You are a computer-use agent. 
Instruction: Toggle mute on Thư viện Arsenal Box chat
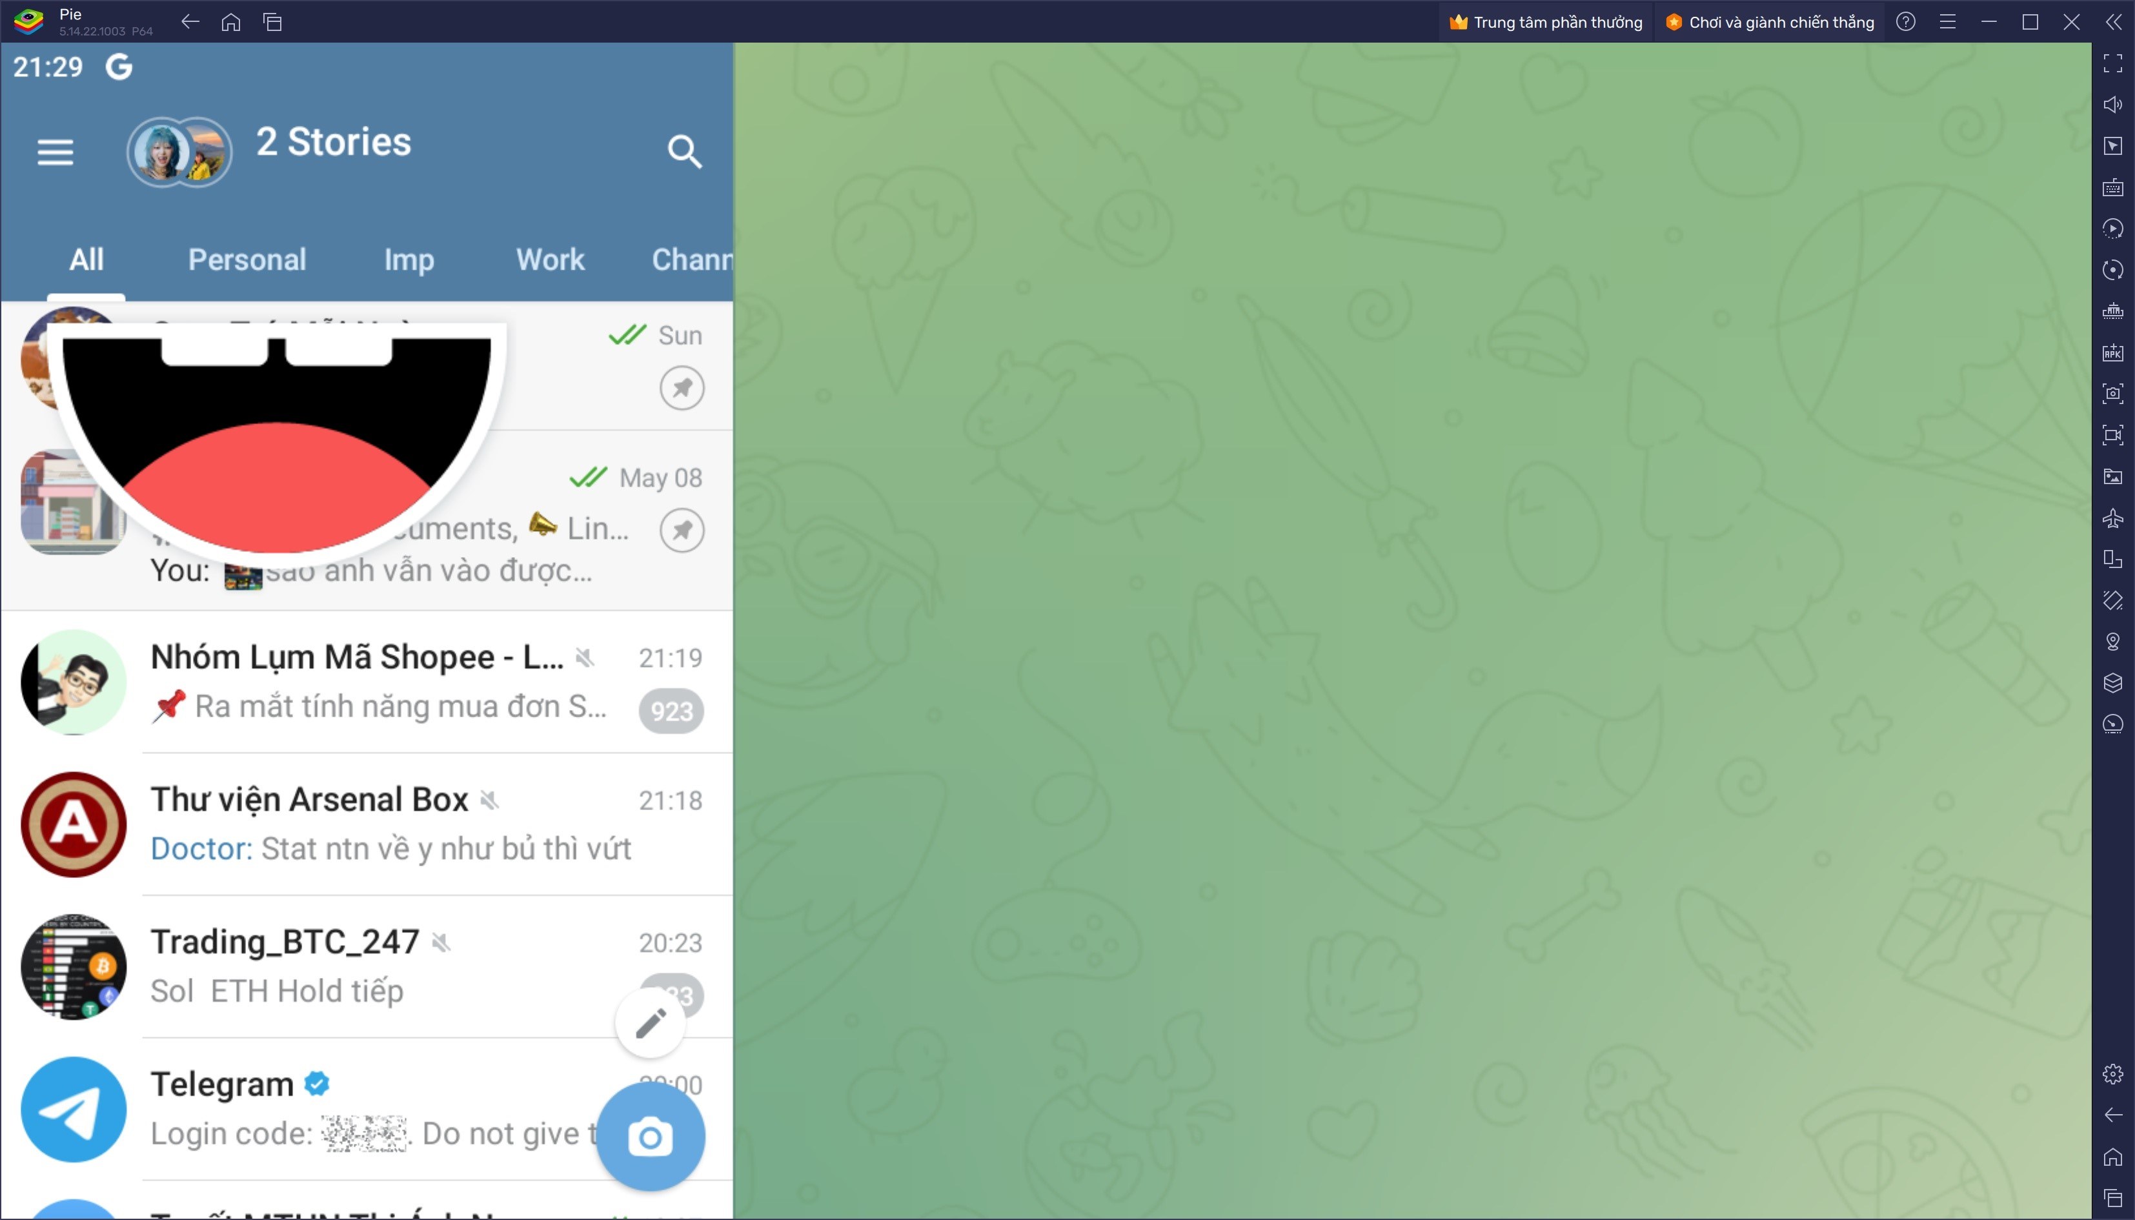490,799
